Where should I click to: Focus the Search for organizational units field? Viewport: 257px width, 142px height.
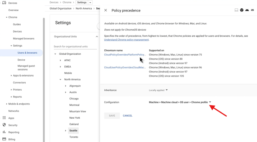click(x=75, y=46)
